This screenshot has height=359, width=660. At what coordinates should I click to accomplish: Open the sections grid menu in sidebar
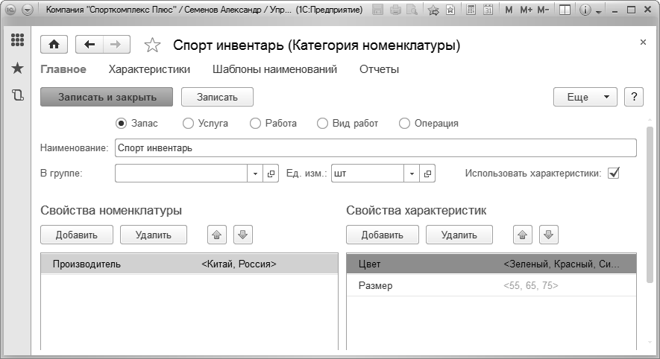point(17,40)
